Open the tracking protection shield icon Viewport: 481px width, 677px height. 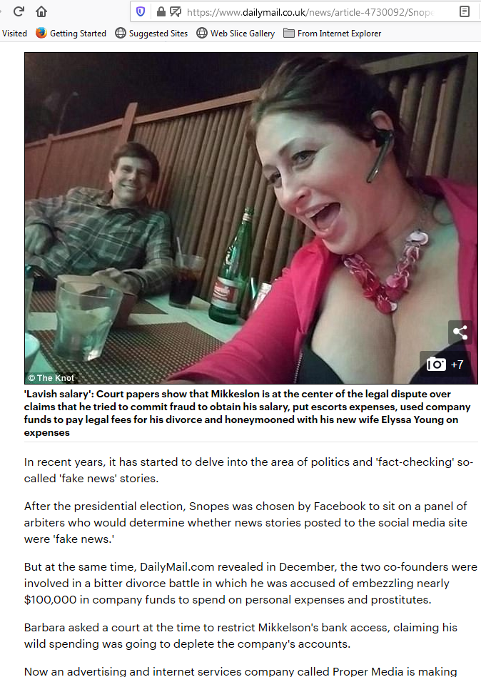[141, 11]
